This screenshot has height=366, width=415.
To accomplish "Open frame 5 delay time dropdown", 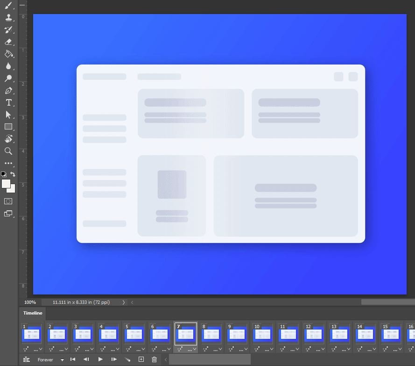I will 141,350.
